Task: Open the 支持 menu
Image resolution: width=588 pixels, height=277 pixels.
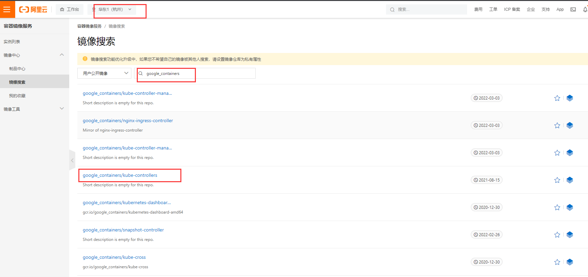Action: (x=546, y=9)
